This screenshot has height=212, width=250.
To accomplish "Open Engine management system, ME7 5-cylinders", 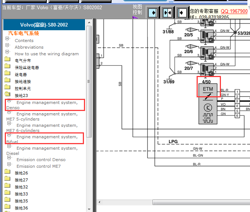I will 42,117.
